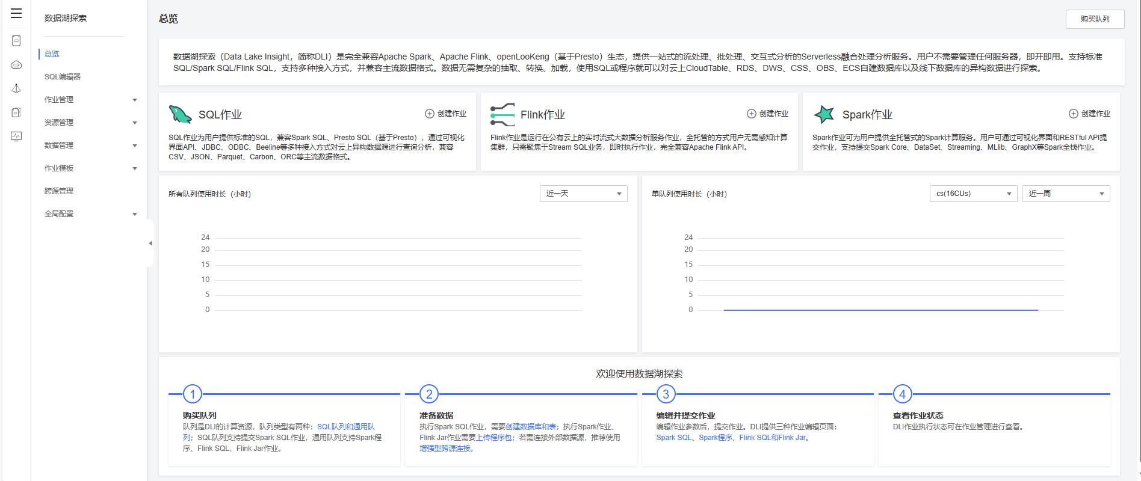Expand the 资源管理 submenu arrow
Screen dimensions: 1141x481
pyautogui.click(x=135, y=123)
